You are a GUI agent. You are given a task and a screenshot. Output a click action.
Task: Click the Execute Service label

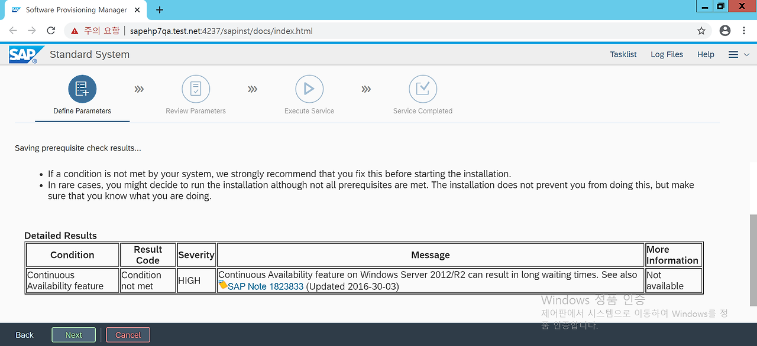point(309,111)
